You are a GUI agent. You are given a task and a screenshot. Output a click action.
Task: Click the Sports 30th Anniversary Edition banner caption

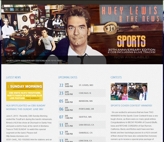[x=36, y=61]
